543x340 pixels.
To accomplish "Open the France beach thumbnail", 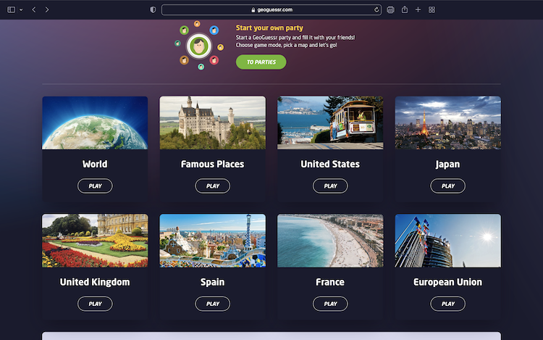I will click(x=330, y=241).
